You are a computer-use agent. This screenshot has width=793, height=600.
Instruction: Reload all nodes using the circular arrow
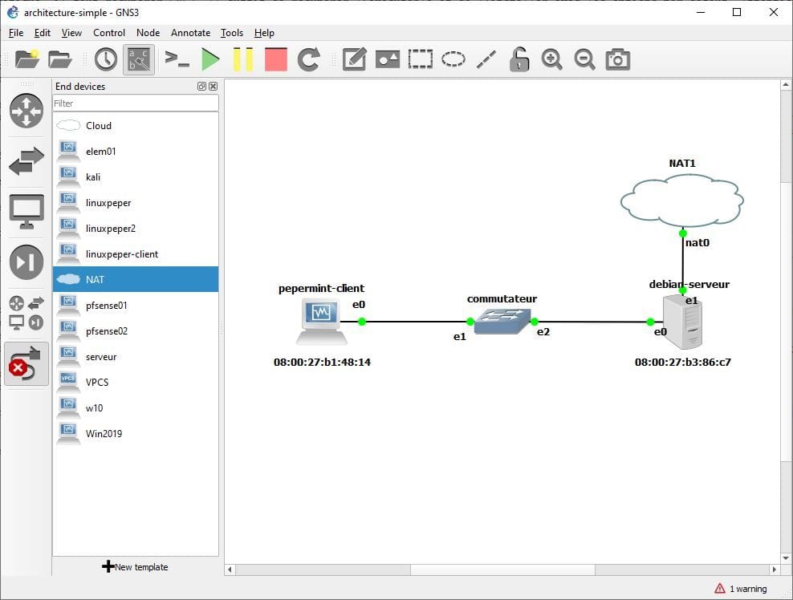(309, 59)
